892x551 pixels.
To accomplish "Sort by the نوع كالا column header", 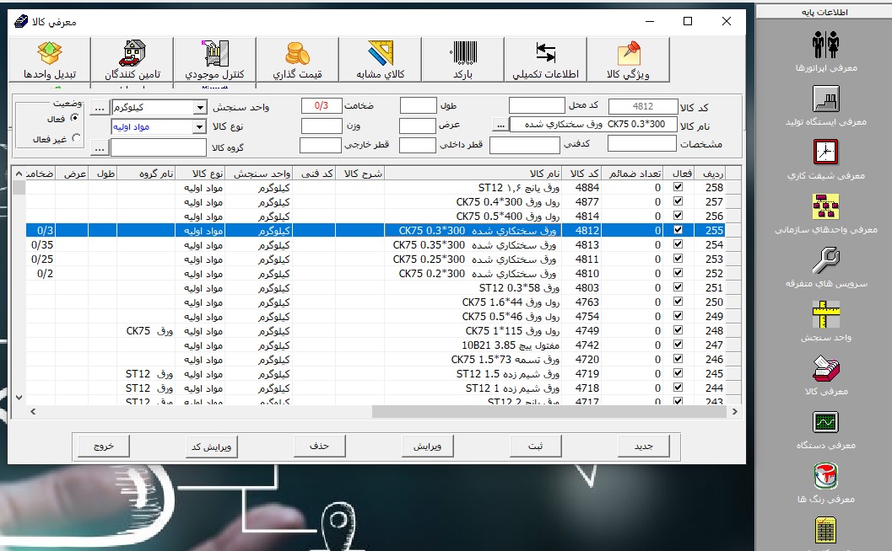I will point(200,174).
